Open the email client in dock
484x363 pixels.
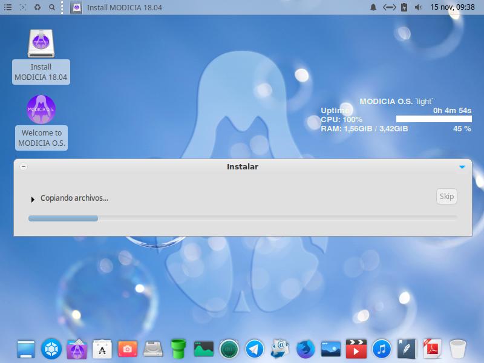pos(280,349)
